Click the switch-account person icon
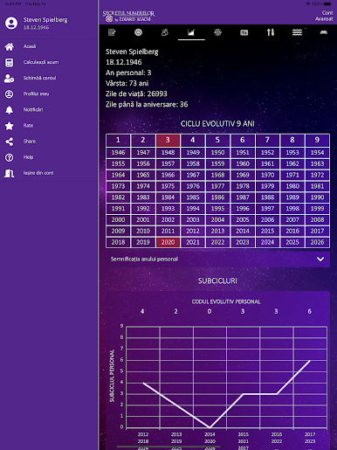Image resolution: width=337 pixels, height=450 pixels. (10, 78)
